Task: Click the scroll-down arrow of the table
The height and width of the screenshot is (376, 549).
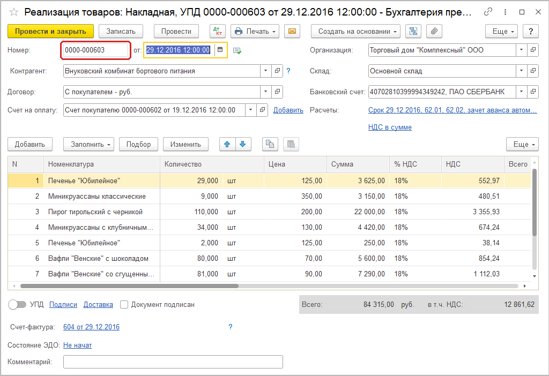Action: click(x=535, y=276)
